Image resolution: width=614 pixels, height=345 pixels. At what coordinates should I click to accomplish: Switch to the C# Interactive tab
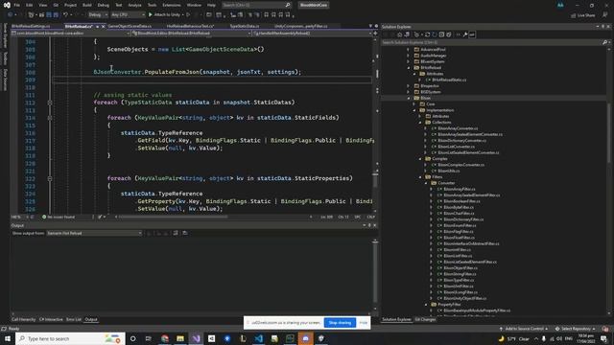[x=51, y=319]
